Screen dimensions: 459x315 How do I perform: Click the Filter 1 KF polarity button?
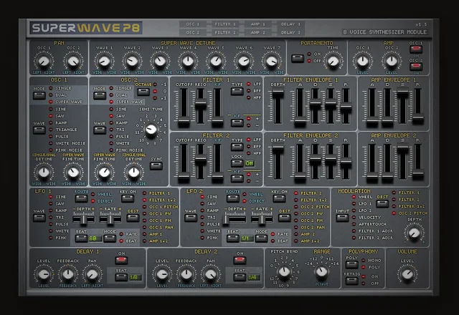coord(237,122)
